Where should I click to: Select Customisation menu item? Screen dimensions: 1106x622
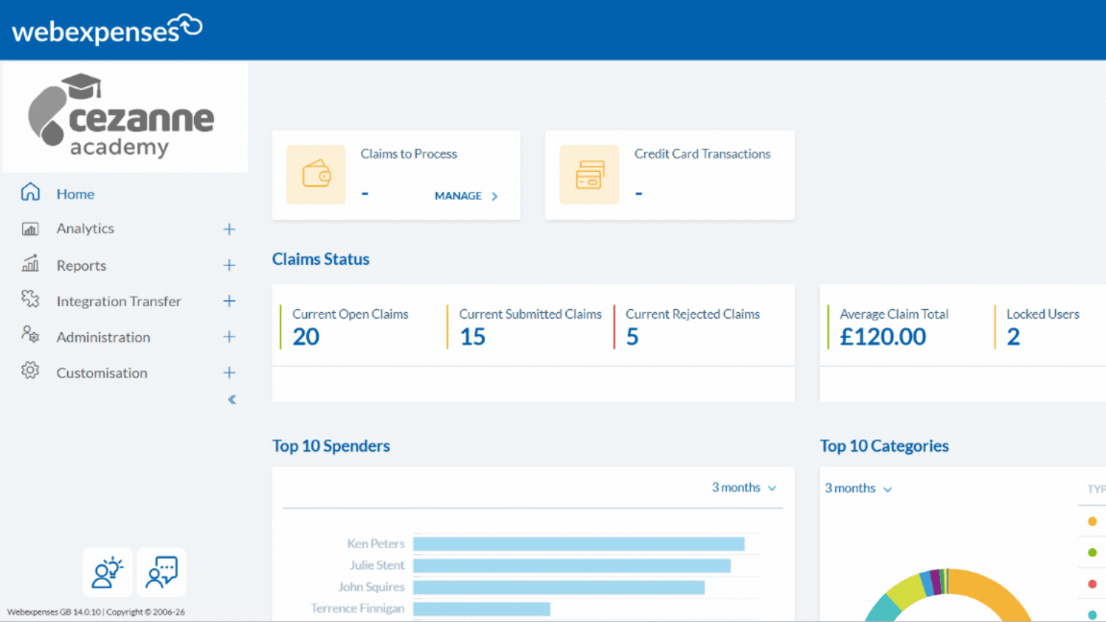pos(102,372)
